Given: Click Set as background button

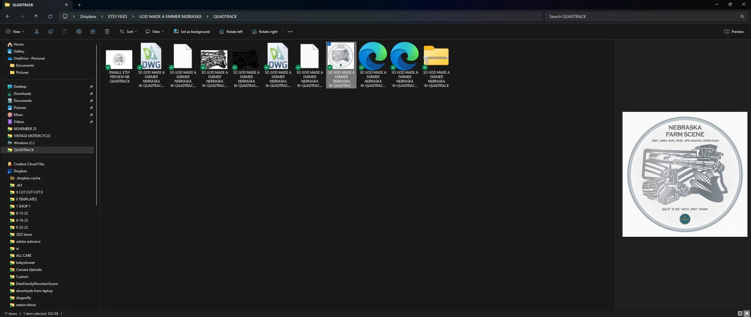Looking at the screenshot, I should pos(192,32).
